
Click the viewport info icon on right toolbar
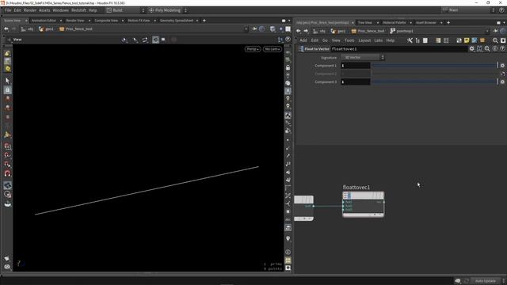click(288, 252)
